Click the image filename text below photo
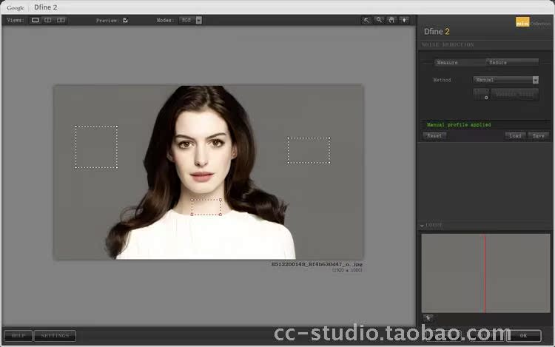Viewport: 555px width, 347px height. point(317,264)
